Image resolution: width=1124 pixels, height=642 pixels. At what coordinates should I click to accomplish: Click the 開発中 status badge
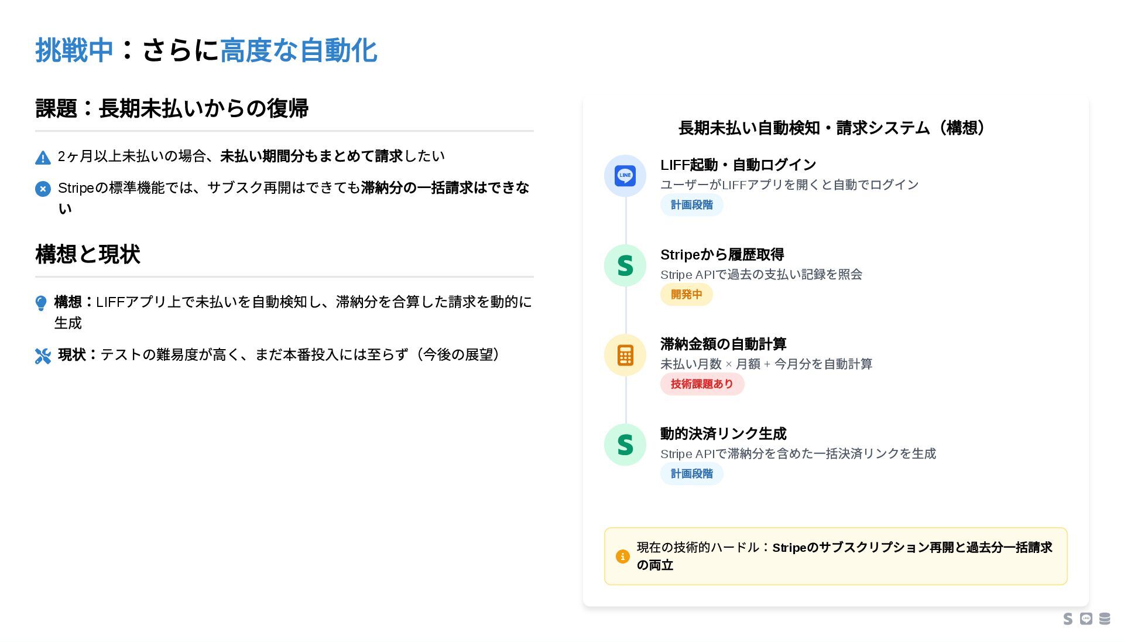(x=686, y=295)
